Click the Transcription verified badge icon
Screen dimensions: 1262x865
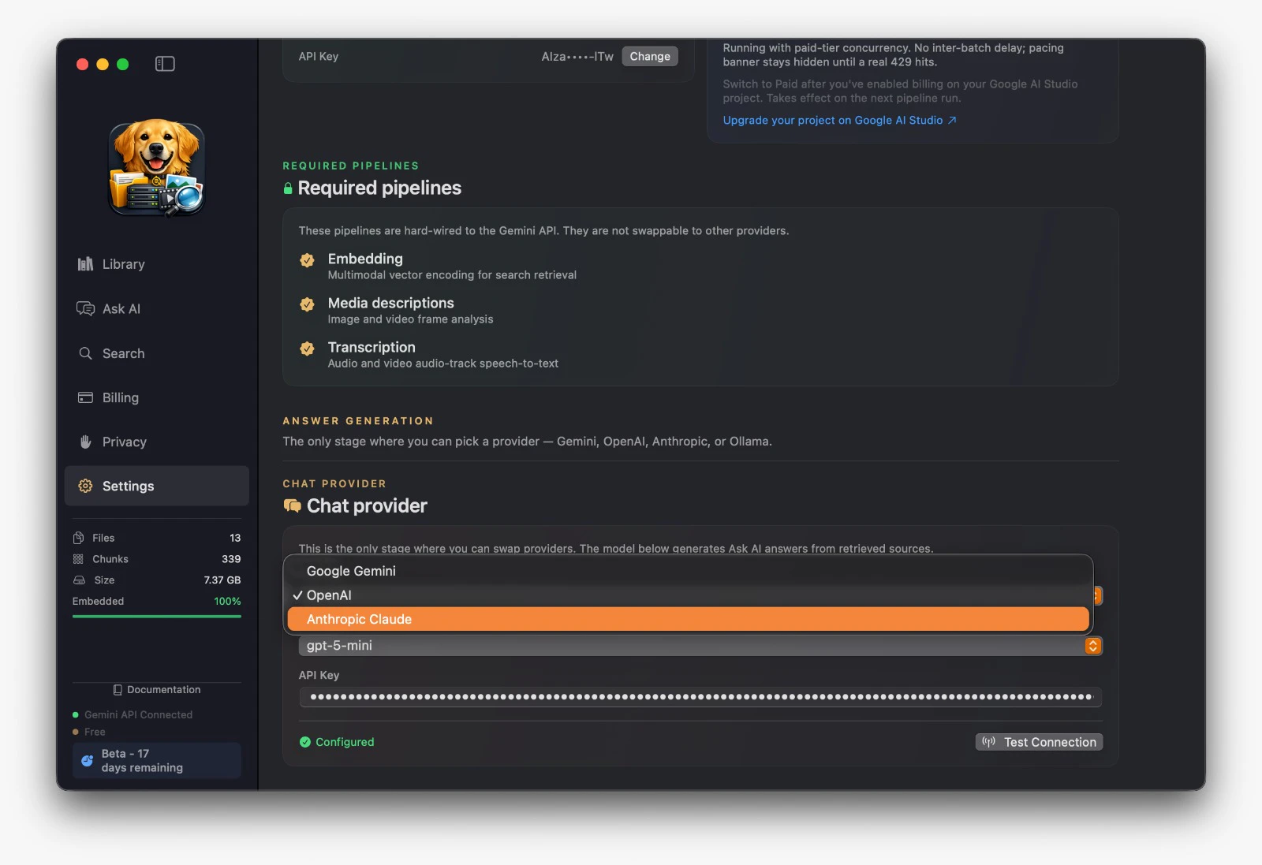308,349
